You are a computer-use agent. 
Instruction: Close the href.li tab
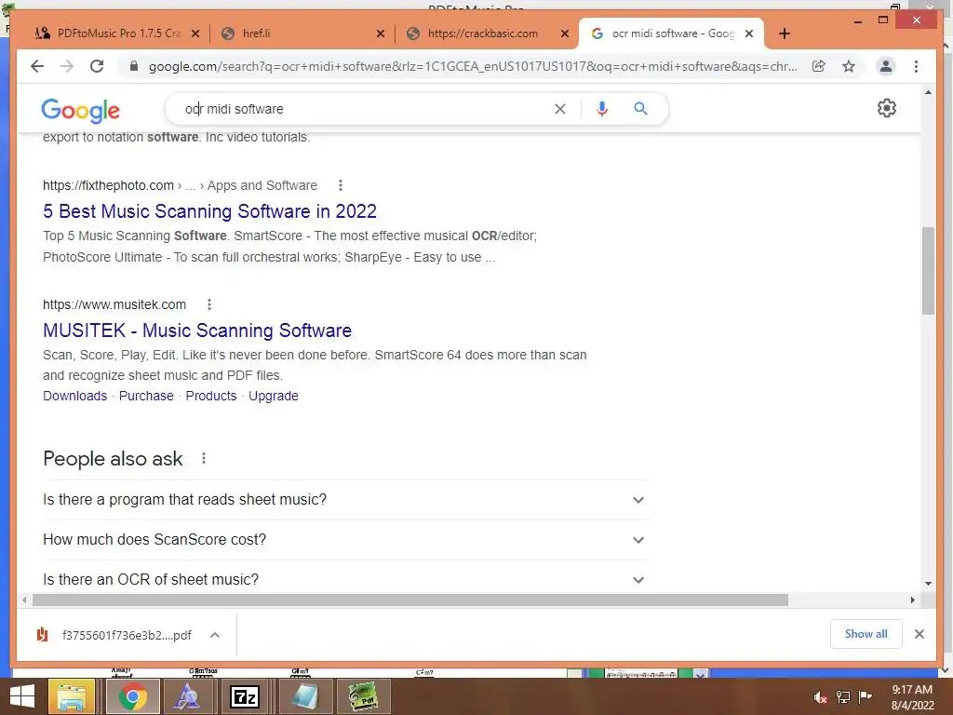tap(381, 34)
